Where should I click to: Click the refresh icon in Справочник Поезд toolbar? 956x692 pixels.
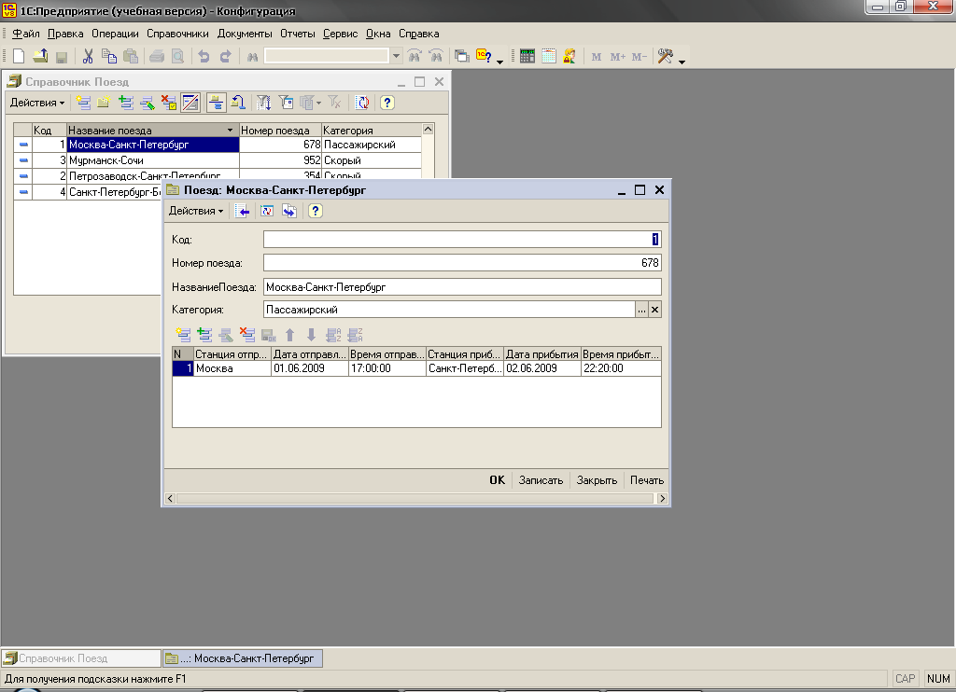coord(362,103)
